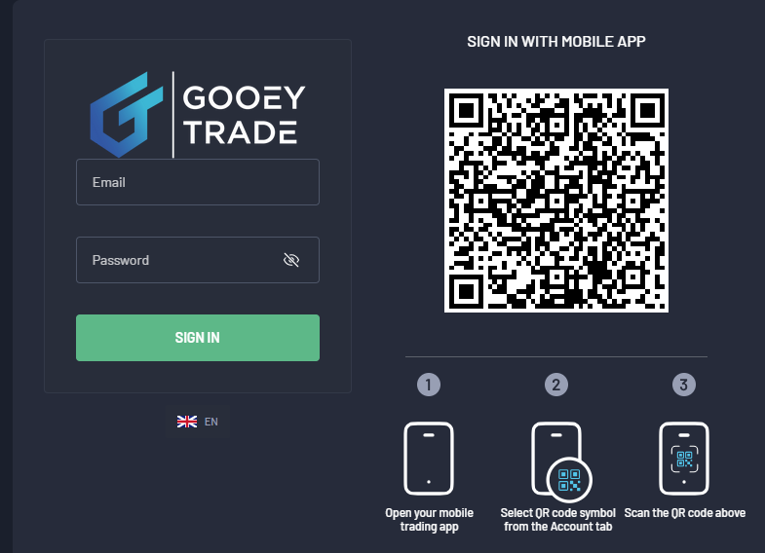Image resolution: width=765 pixels, height=553 pixels.
Task: Click the Gooey Trade hexagon logo icon
Action: (x=127, y=115)
